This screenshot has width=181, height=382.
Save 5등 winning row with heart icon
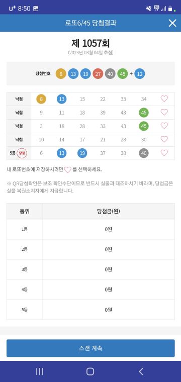click(x=164, y=153)
